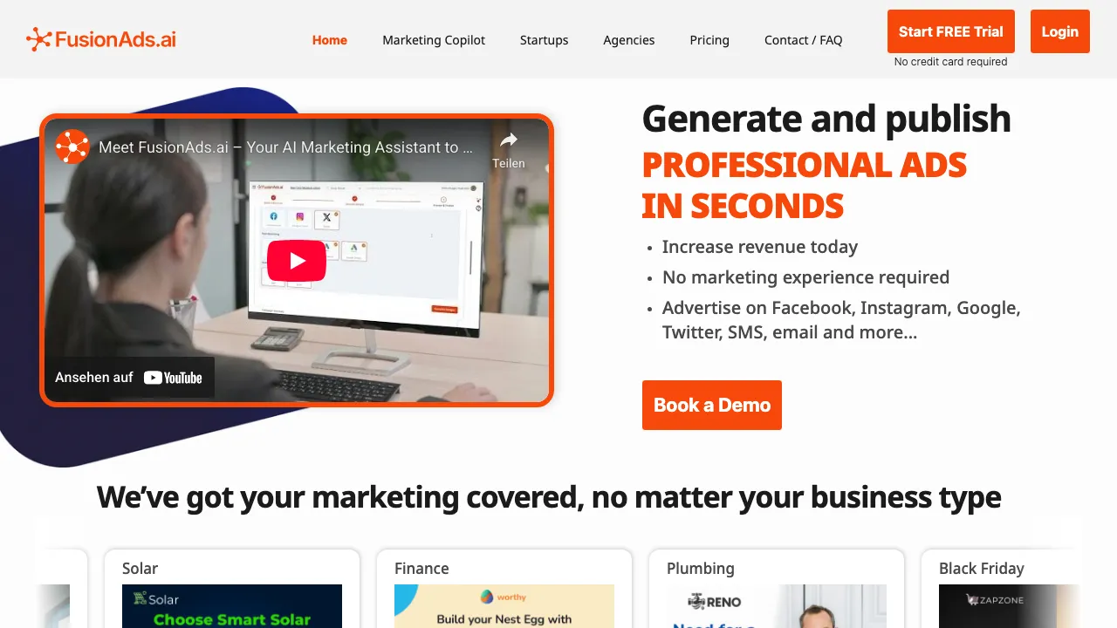This screenshot has width=1117, height=628.
Task: Open the video title link Meet FusionAds.ai
Action: [x=285, y=147]
